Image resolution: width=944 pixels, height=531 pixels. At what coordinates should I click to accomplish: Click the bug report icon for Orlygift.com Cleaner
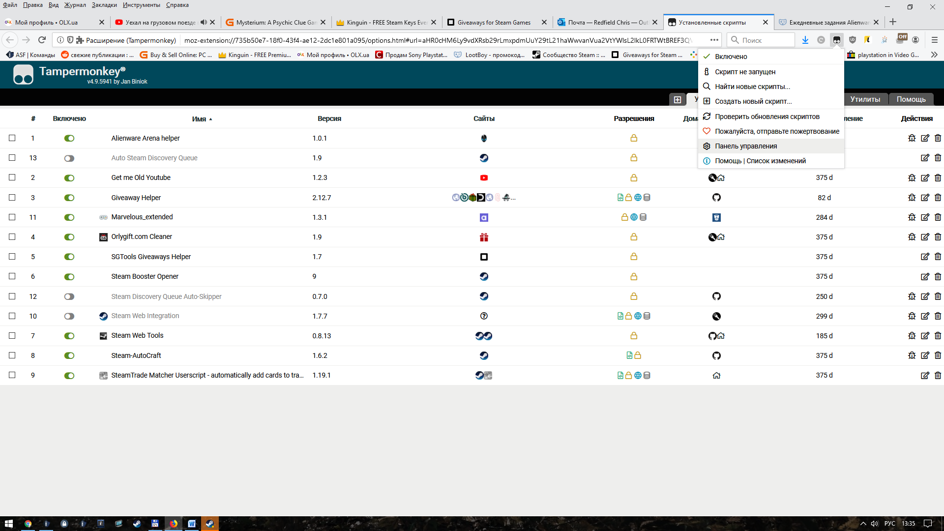[x=912, y=237]
